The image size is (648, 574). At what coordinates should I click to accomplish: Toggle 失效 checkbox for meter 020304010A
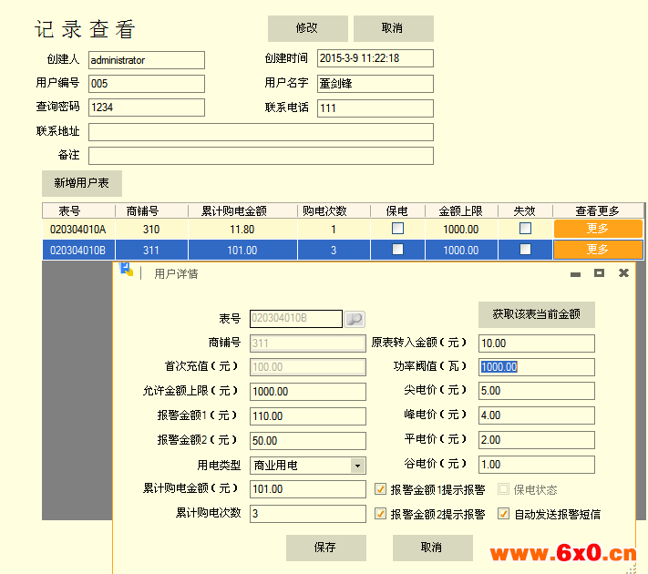[x=525, y=229]
